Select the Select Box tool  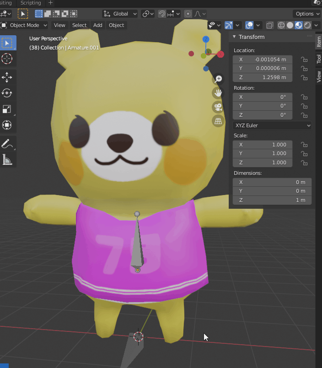pyautogui.click(x=7, y=43)
